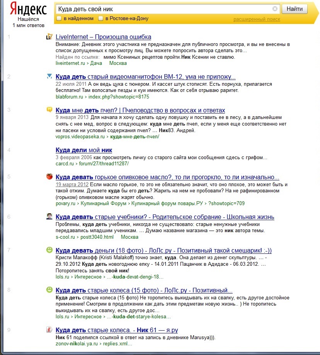Click the '1 млн ответов' count text
This screenshot has width=320, height=355.
(28, 25)
